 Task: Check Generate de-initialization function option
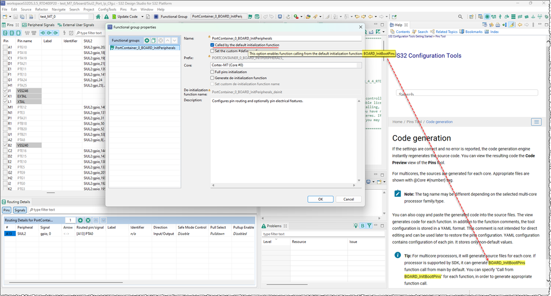click(x=213, y=78)
